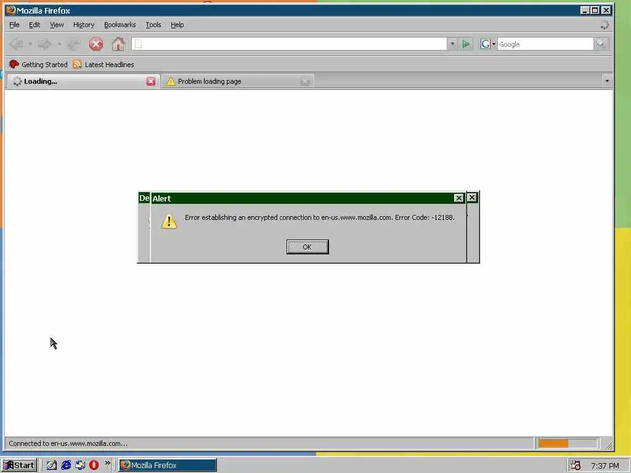Click status text Connected to en-us.www.mozilla.com
631x473 pixels.
coord(68,443)
